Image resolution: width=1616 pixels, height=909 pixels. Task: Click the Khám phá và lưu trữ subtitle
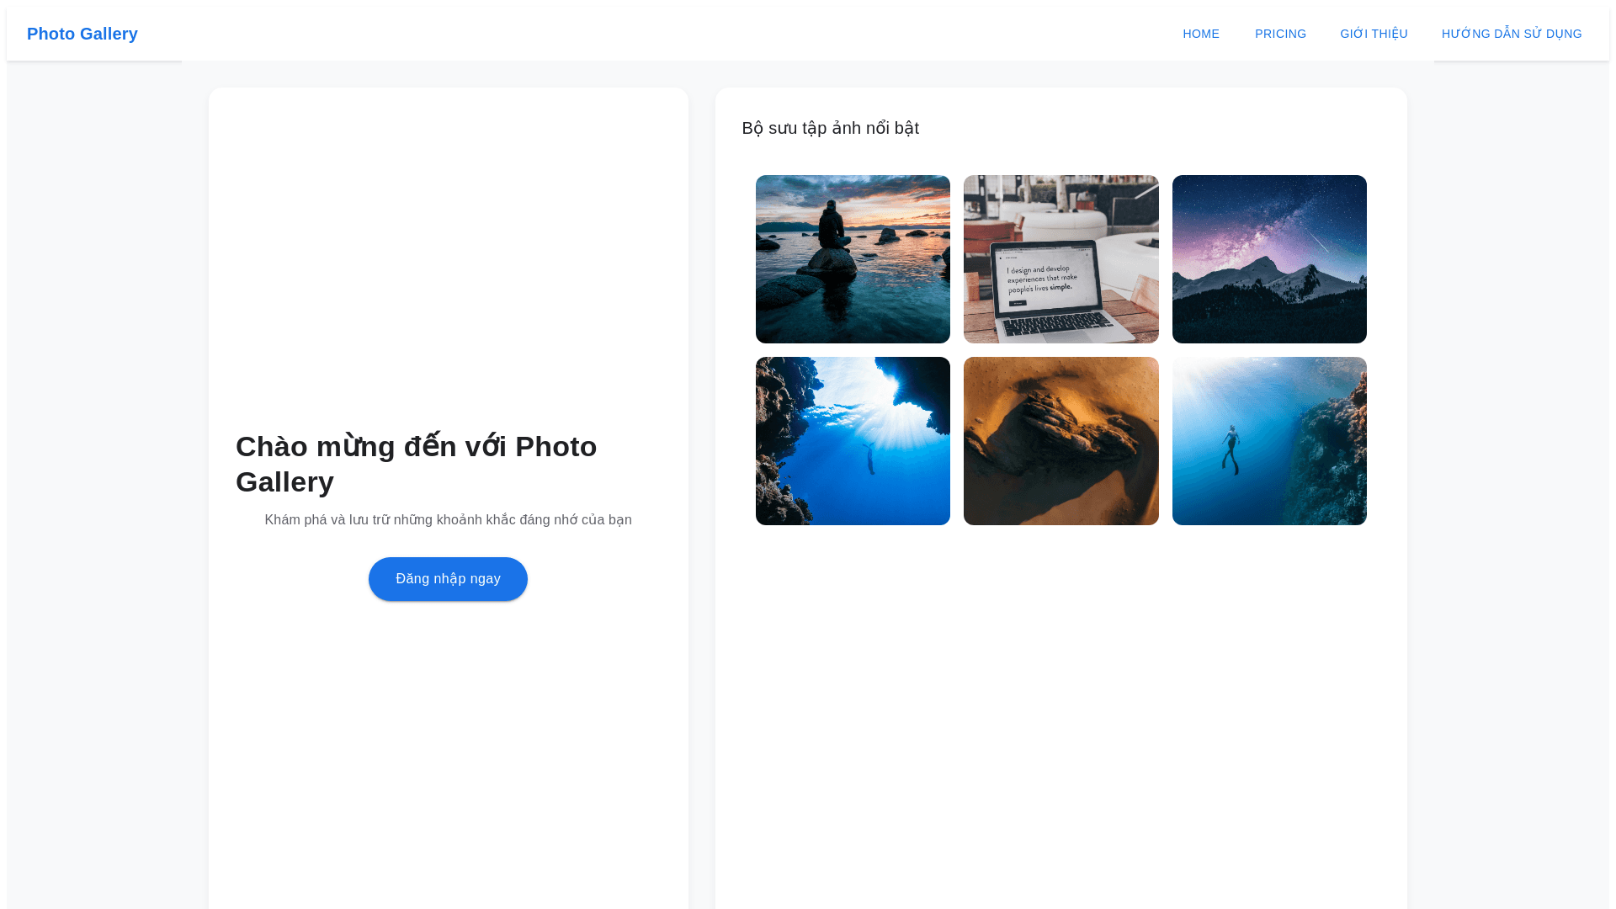[x=448, y=520]
